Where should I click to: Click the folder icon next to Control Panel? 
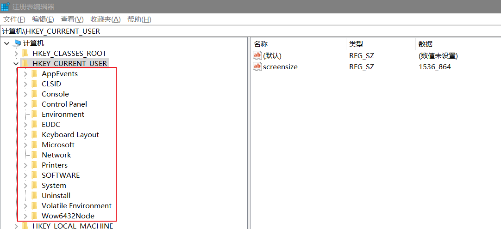[x=34, y=104]
